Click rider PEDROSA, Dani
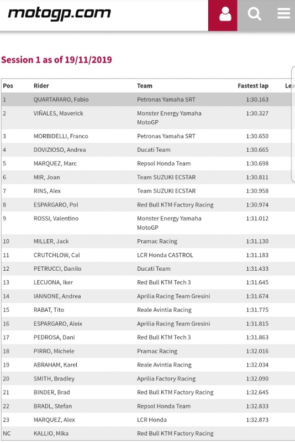 click(54, 337)
